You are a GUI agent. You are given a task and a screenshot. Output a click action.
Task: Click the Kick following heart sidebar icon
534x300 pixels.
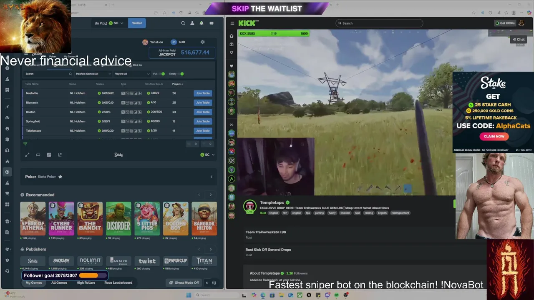[x=232, y=52]
